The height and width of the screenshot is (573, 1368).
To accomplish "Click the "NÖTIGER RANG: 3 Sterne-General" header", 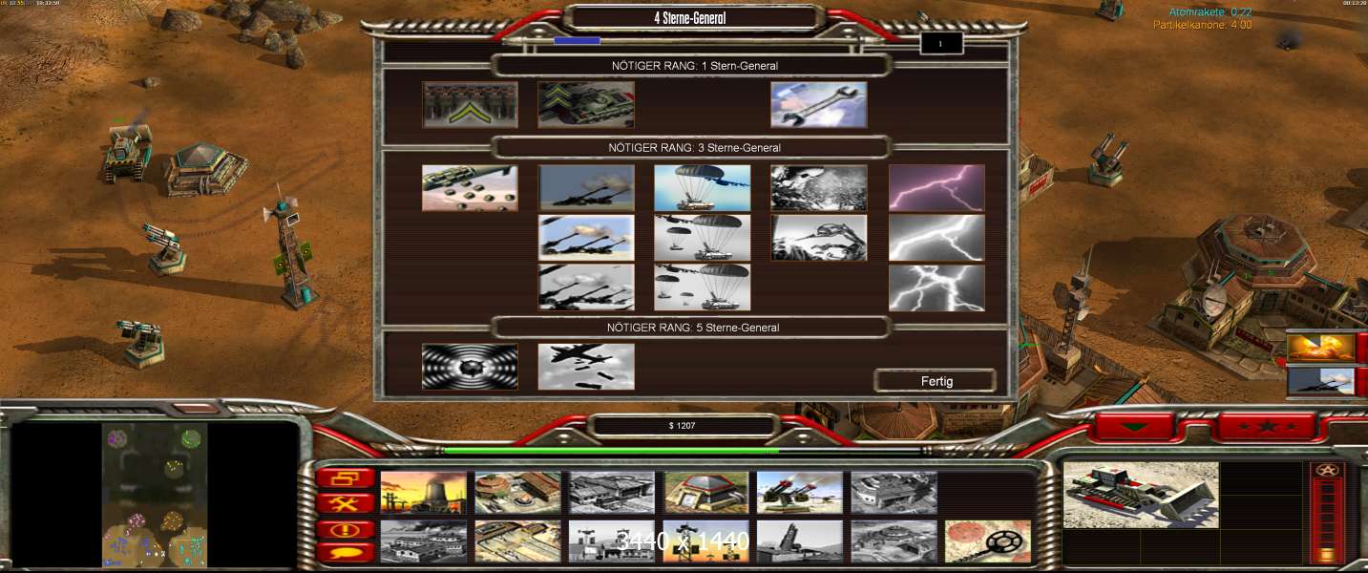I will pos(694,148).
